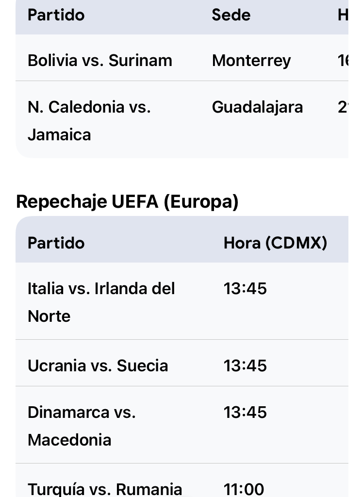The image size is (362, 497).
Task: Select the Sede column header
Action: pyautogui.click(x=231, y=15)
